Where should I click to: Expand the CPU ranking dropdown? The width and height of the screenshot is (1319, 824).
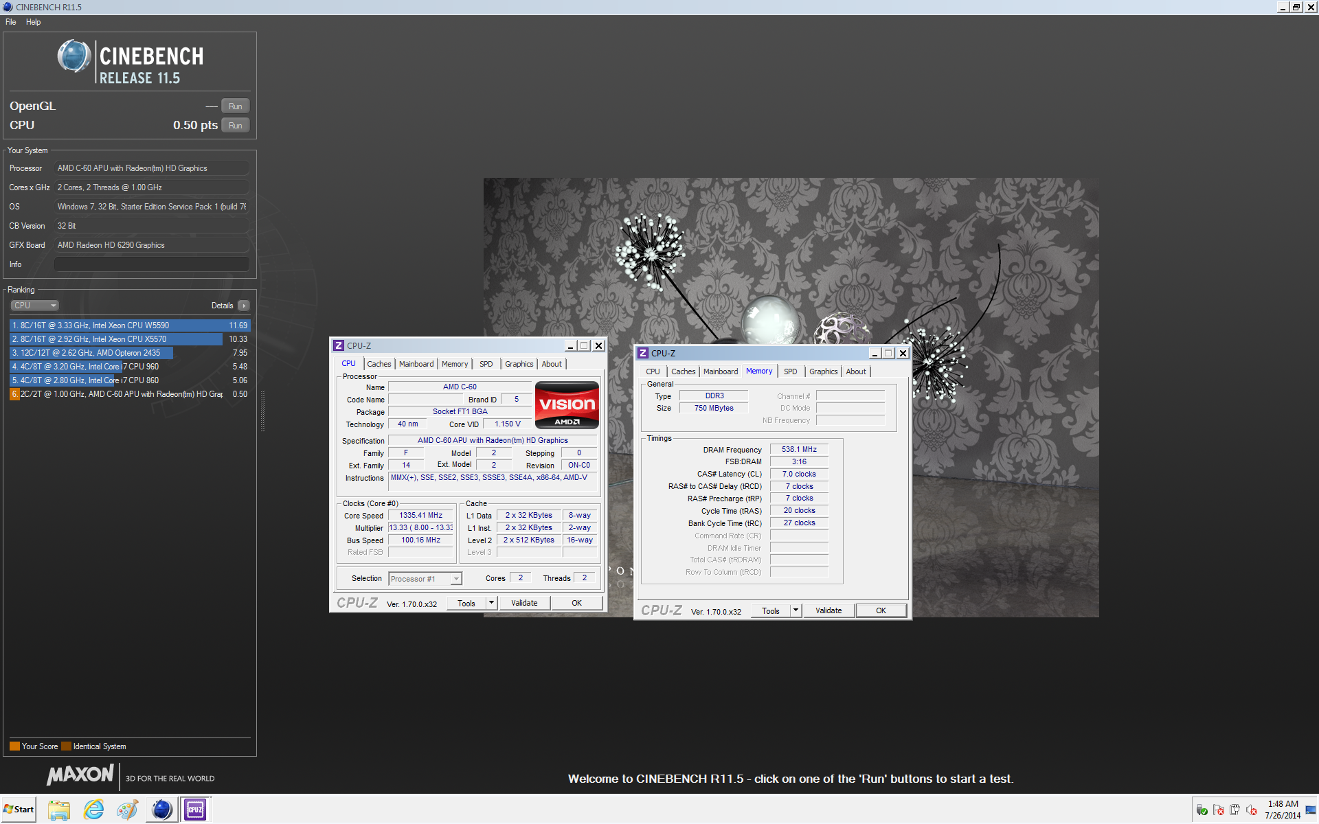point(34,306)
